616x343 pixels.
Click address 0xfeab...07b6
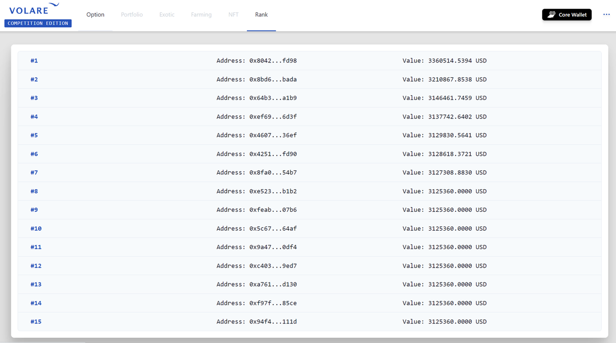pyautogui.click(x=273, y=210)
